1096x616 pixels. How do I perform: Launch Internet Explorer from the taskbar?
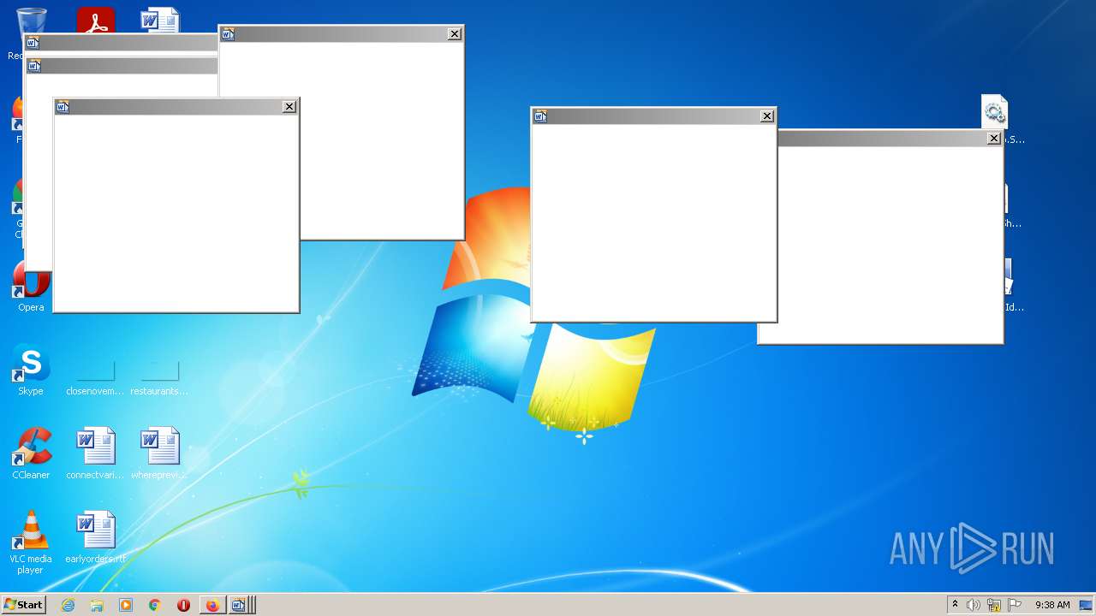pyautogui.click(x=68, y=605)
